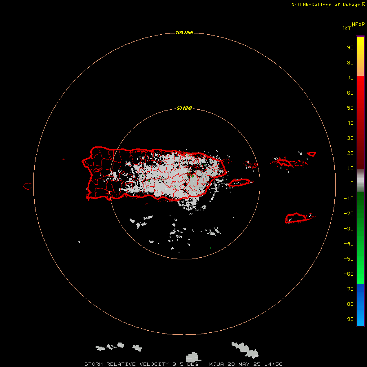Click the -40 value on the velocity scale
This screenshot has width=367, height=367.
[x=349, y=244]
